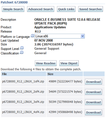Screen dimensions: 106x119
Task: Download p6728000_R12_LINUX_3of4.zip
Action: click(93, 102)
